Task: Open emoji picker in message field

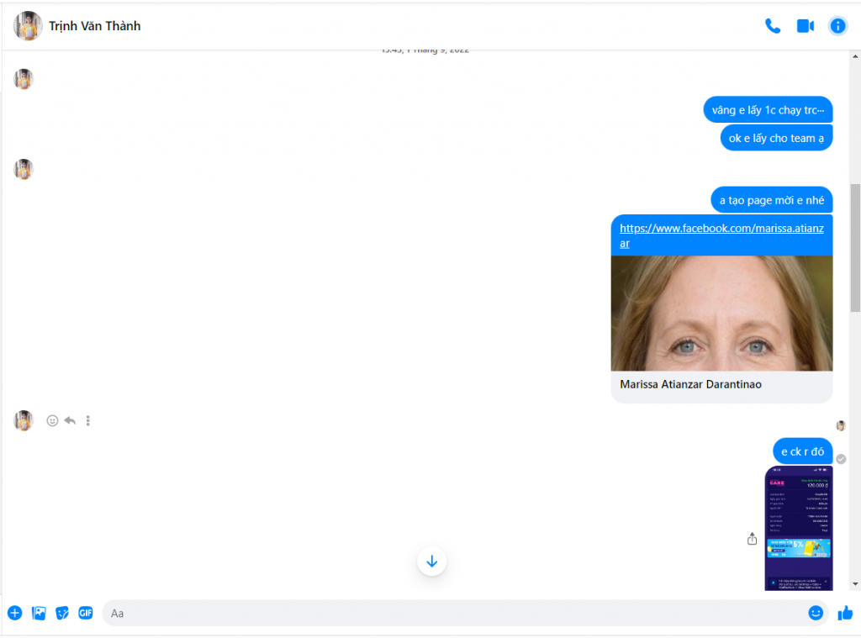Action: tap(816, 613)
